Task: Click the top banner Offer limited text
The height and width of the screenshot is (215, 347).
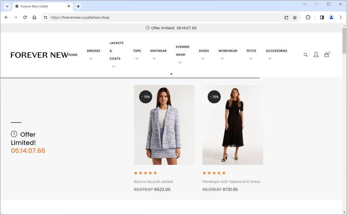Action: [163, 28]
